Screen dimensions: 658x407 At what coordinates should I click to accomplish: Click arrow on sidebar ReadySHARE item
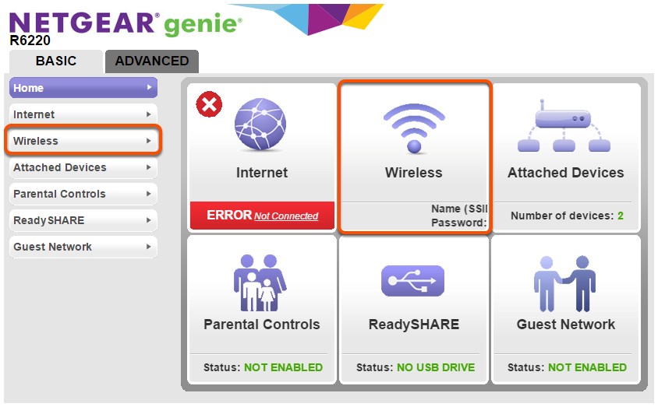click(149, 220)
